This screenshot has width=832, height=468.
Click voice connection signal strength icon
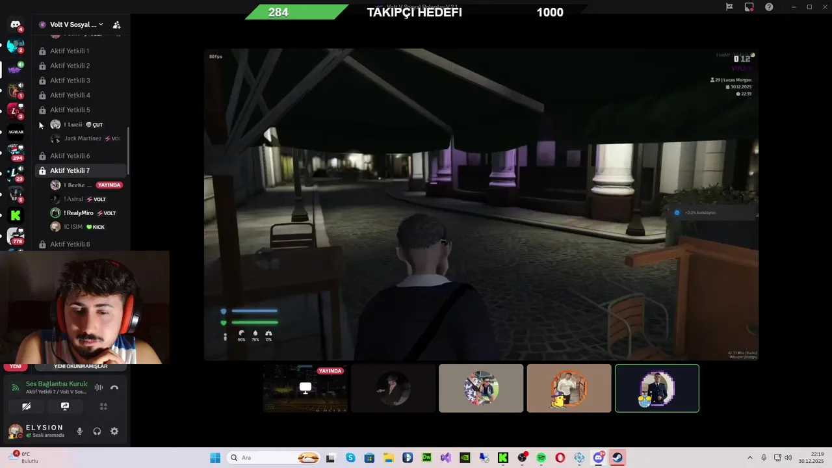[x=16, y=387]
